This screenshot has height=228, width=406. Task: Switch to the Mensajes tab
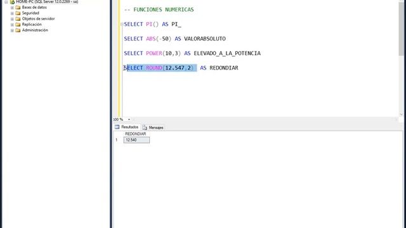(153, 127)
